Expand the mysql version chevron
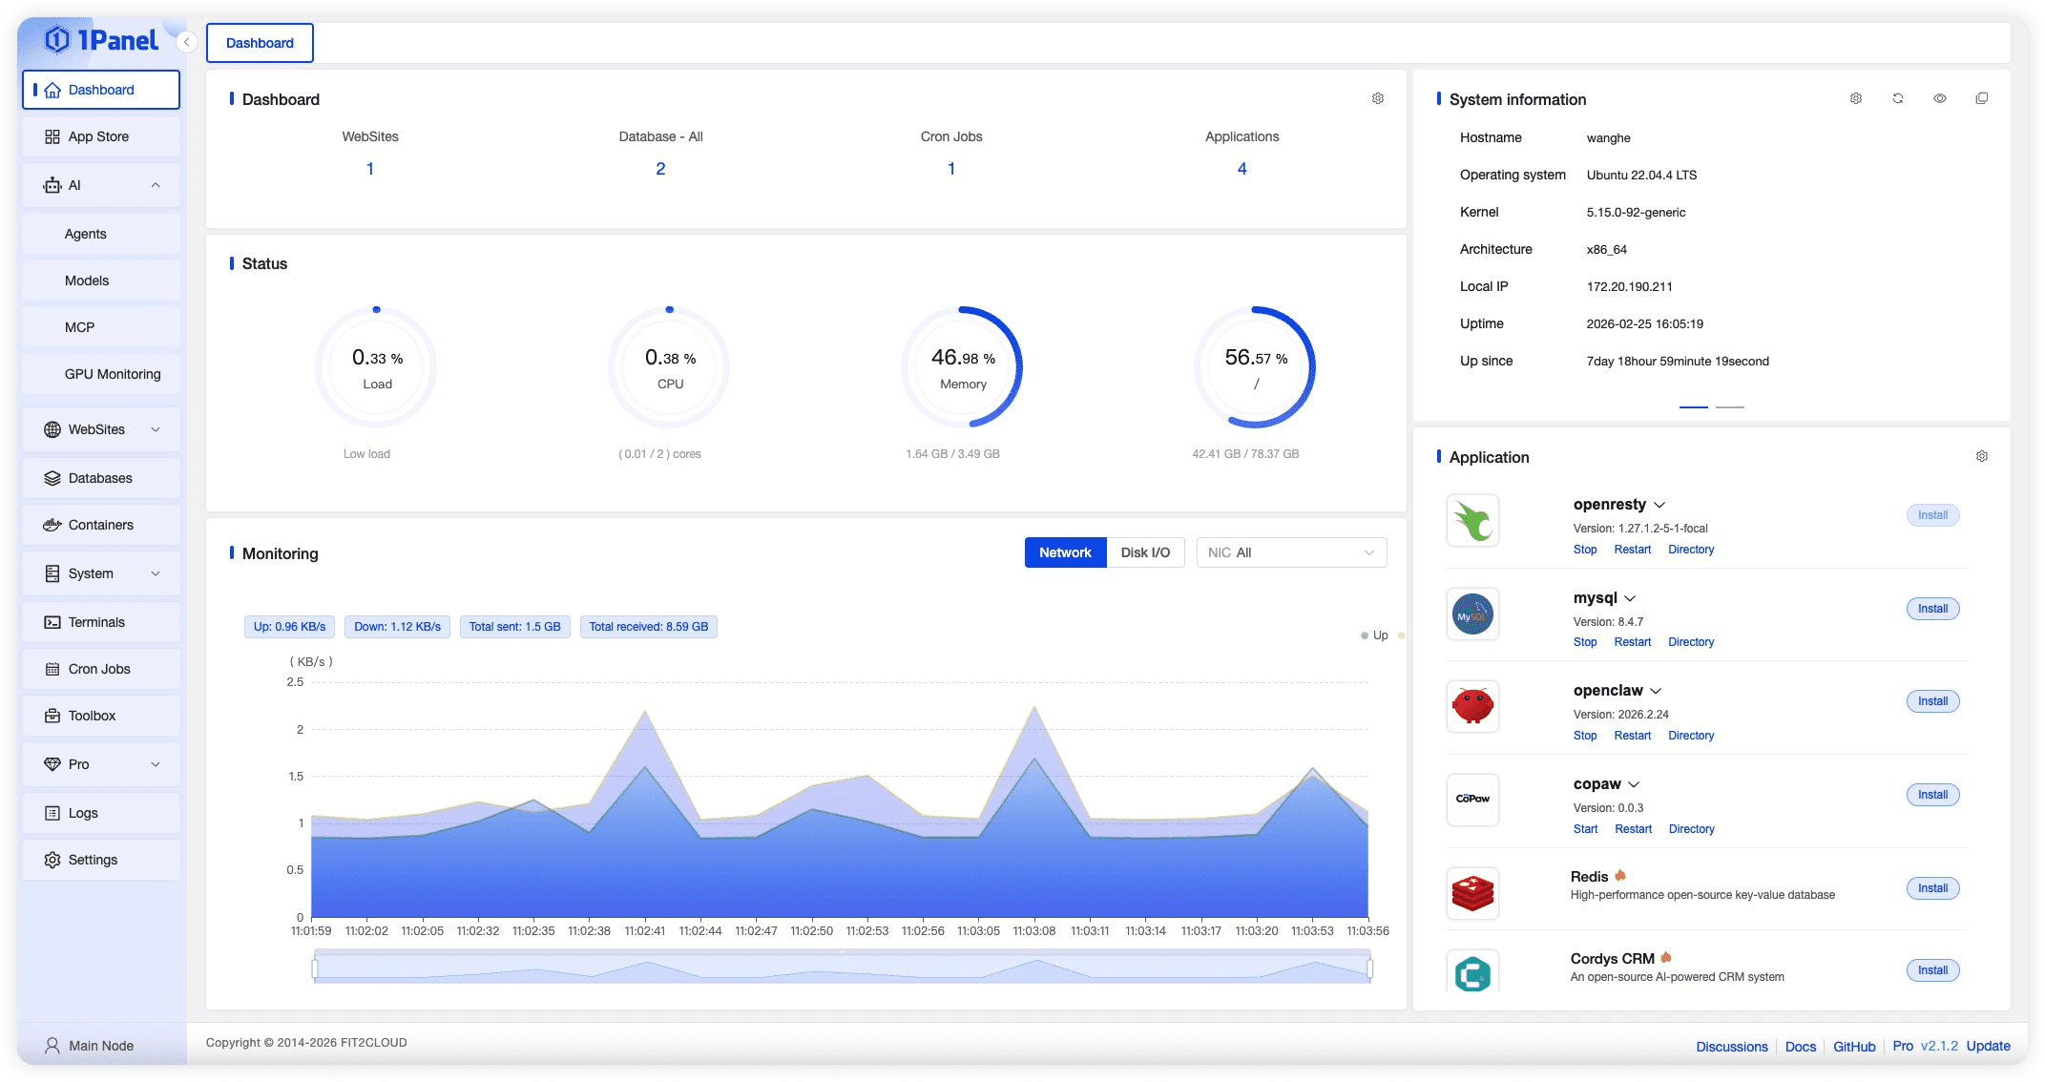The image size is (2045, 1082). 1630,598
